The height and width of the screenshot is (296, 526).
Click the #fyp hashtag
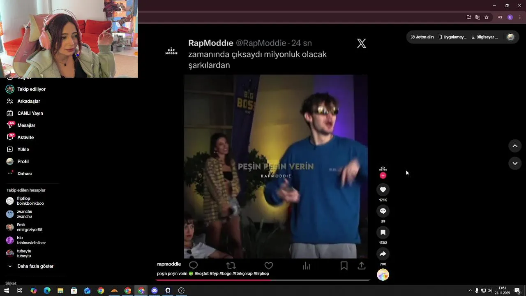pyautogui.click(x=214, y=274)
